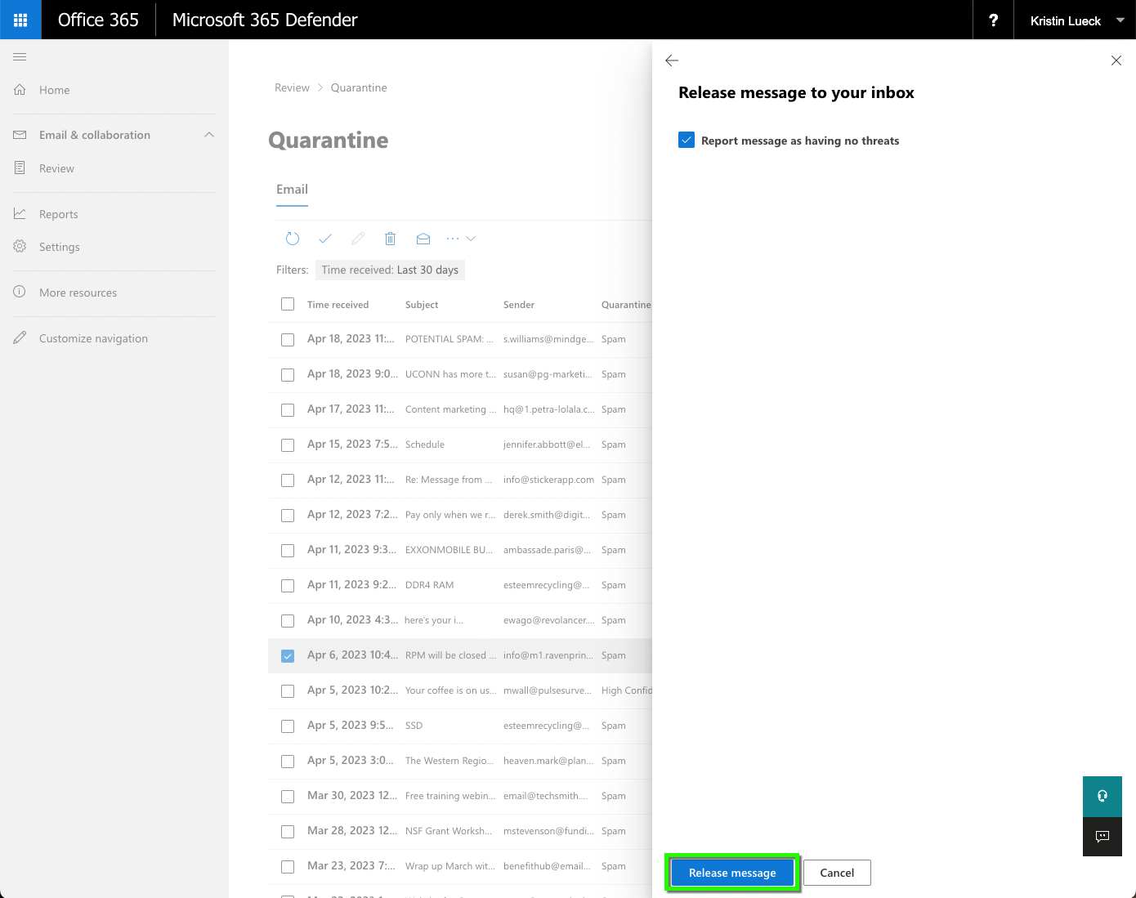The height and width of the screenshot is (898, 1136).
Task: Go back using the left arrow in panel
Action: 672,60
